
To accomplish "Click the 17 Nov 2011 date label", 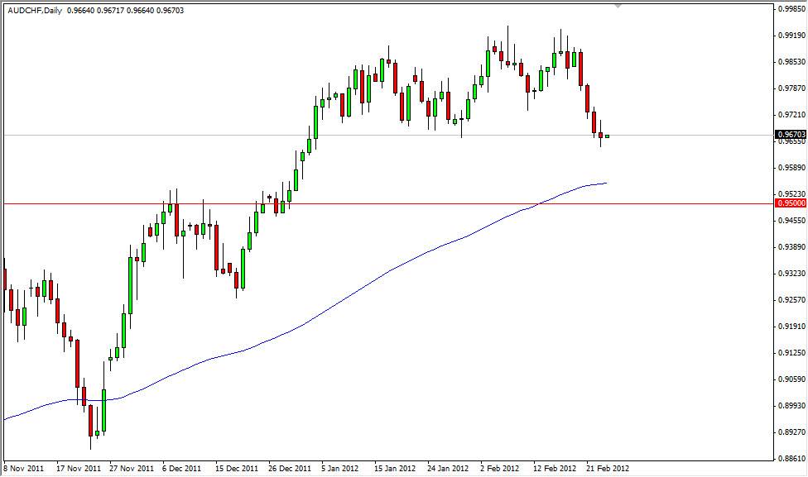I will [79, 469].
